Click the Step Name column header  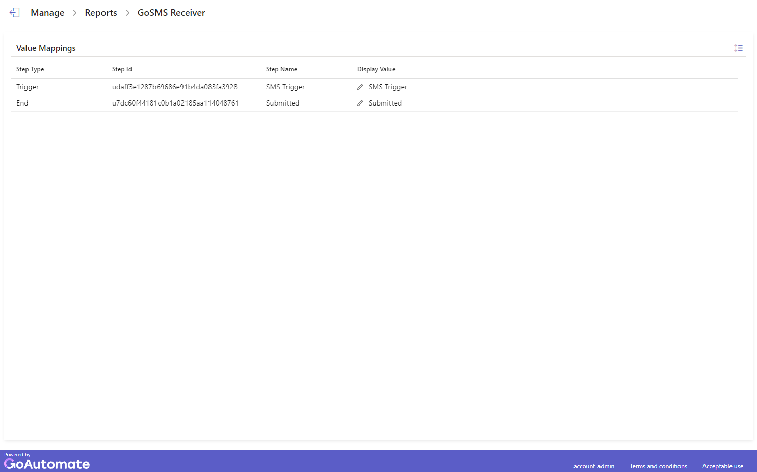[281, 69]
